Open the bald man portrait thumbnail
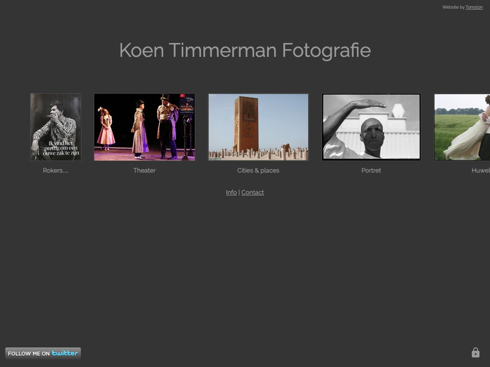 pyautogui.click(x=371, y=127)
